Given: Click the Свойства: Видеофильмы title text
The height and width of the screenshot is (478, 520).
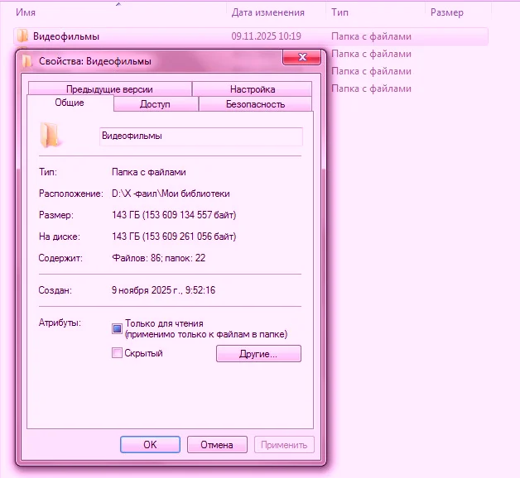Looking at the screenshot, I should (x=95, y=61).
